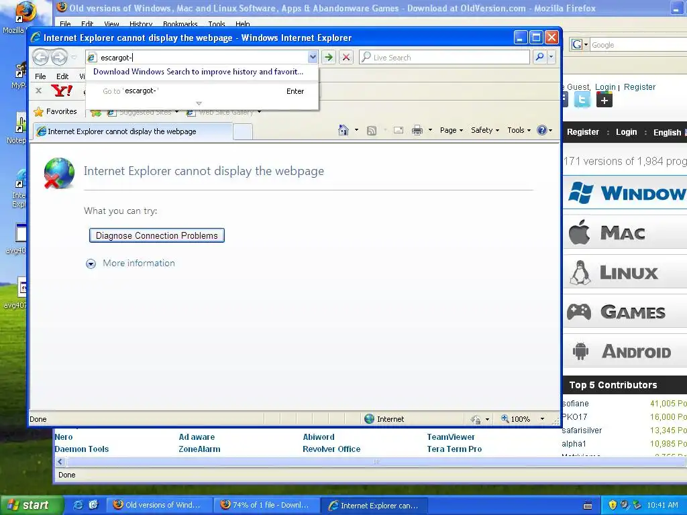Switch to '74% of 1 file' download taskbar button
The height and width of the screenshot is (515, 687).
266,505
